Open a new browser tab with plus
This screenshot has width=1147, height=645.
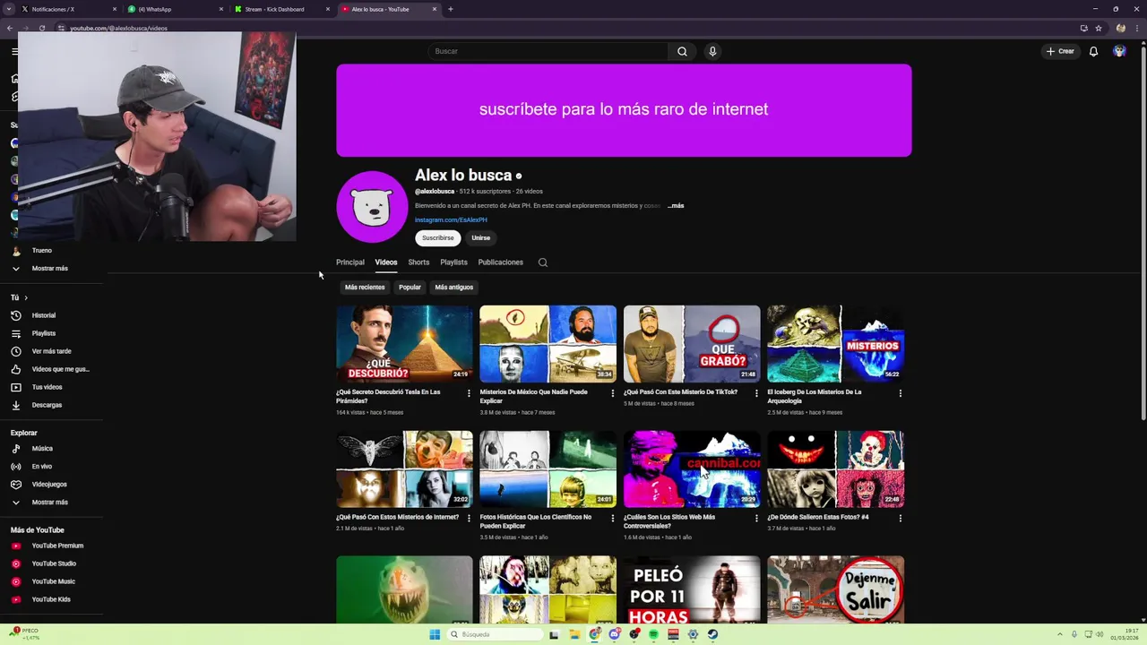[x=451, y=9]
